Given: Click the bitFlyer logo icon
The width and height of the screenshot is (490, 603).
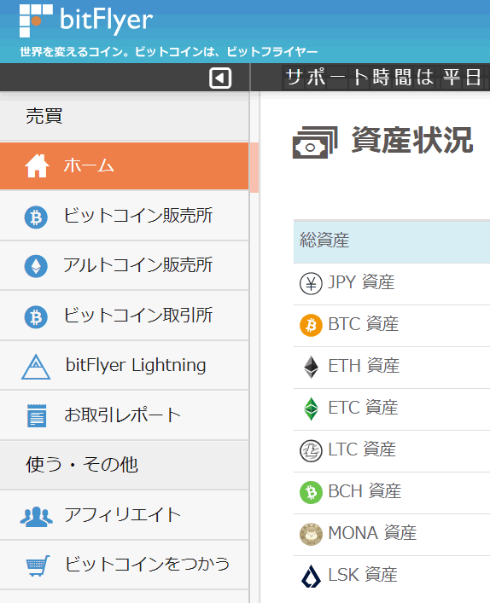Looking at the screenshot, I should click(x=36, y=20).
